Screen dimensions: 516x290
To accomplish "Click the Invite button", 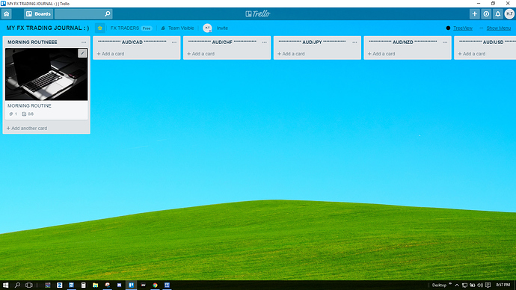I will (222, 28).
